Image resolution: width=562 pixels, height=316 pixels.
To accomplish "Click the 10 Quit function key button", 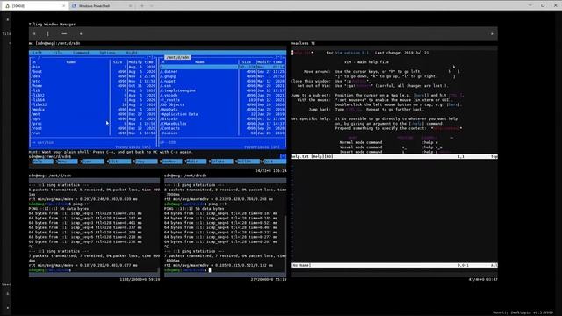I will click(274, 162).
